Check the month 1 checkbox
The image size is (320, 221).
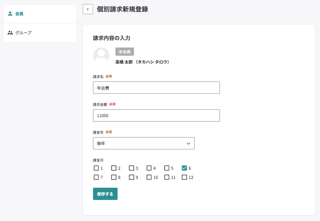pos(96,168)
